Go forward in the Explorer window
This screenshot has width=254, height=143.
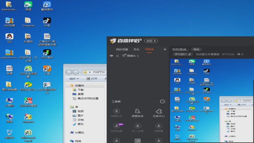point(76,72)
